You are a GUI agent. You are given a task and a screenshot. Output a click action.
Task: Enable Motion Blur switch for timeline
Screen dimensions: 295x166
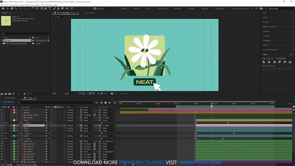tap(110, 103)
